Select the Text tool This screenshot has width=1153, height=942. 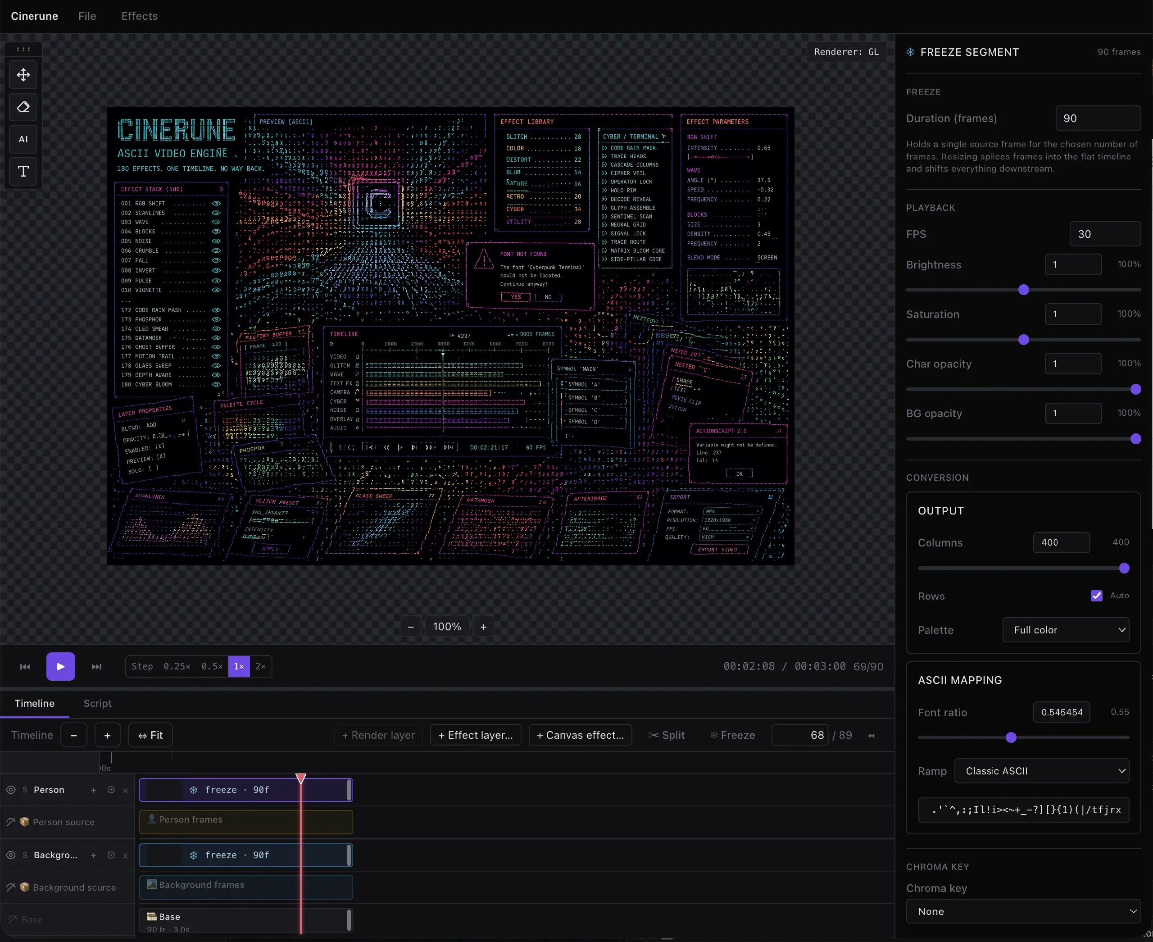[x=23, y=172]
